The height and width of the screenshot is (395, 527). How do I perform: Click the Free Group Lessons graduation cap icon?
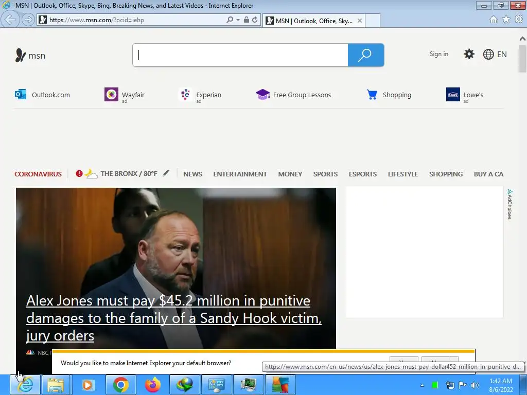[x=262, y=95]
